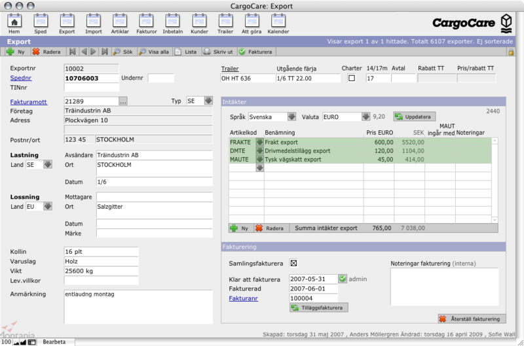Go to previous record arrow
Viewport: 524px width, 346px height.
tap(84, 52)
